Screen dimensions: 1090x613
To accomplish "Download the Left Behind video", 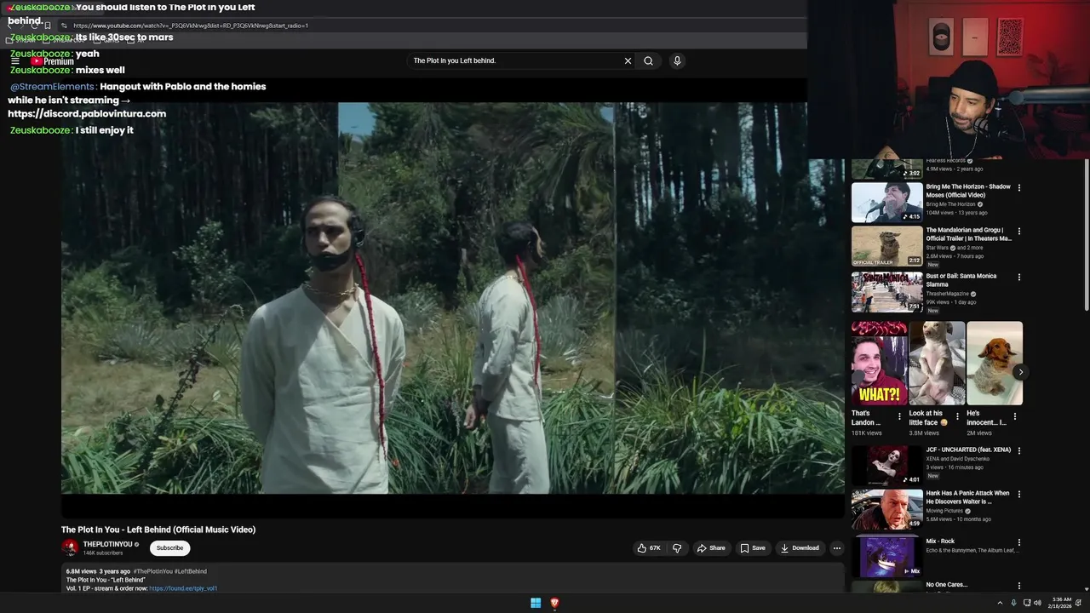I will (x=800, y=548).
